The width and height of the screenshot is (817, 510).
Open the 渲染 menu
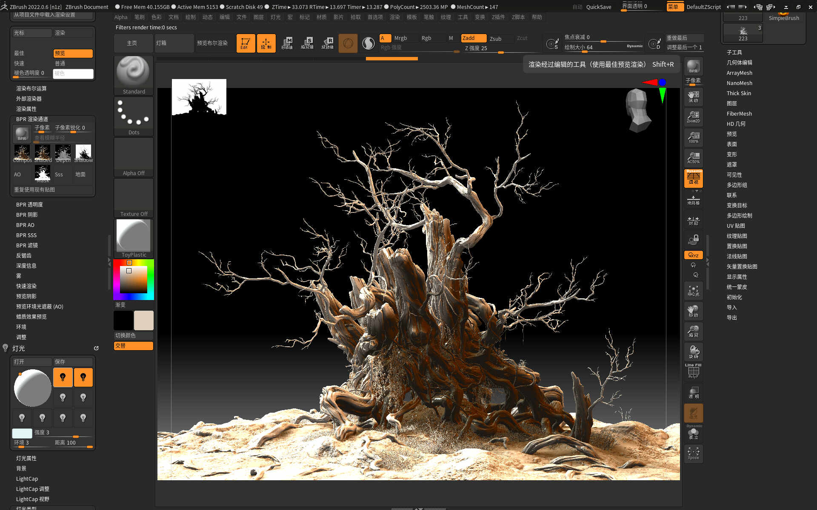pos(394,17)
